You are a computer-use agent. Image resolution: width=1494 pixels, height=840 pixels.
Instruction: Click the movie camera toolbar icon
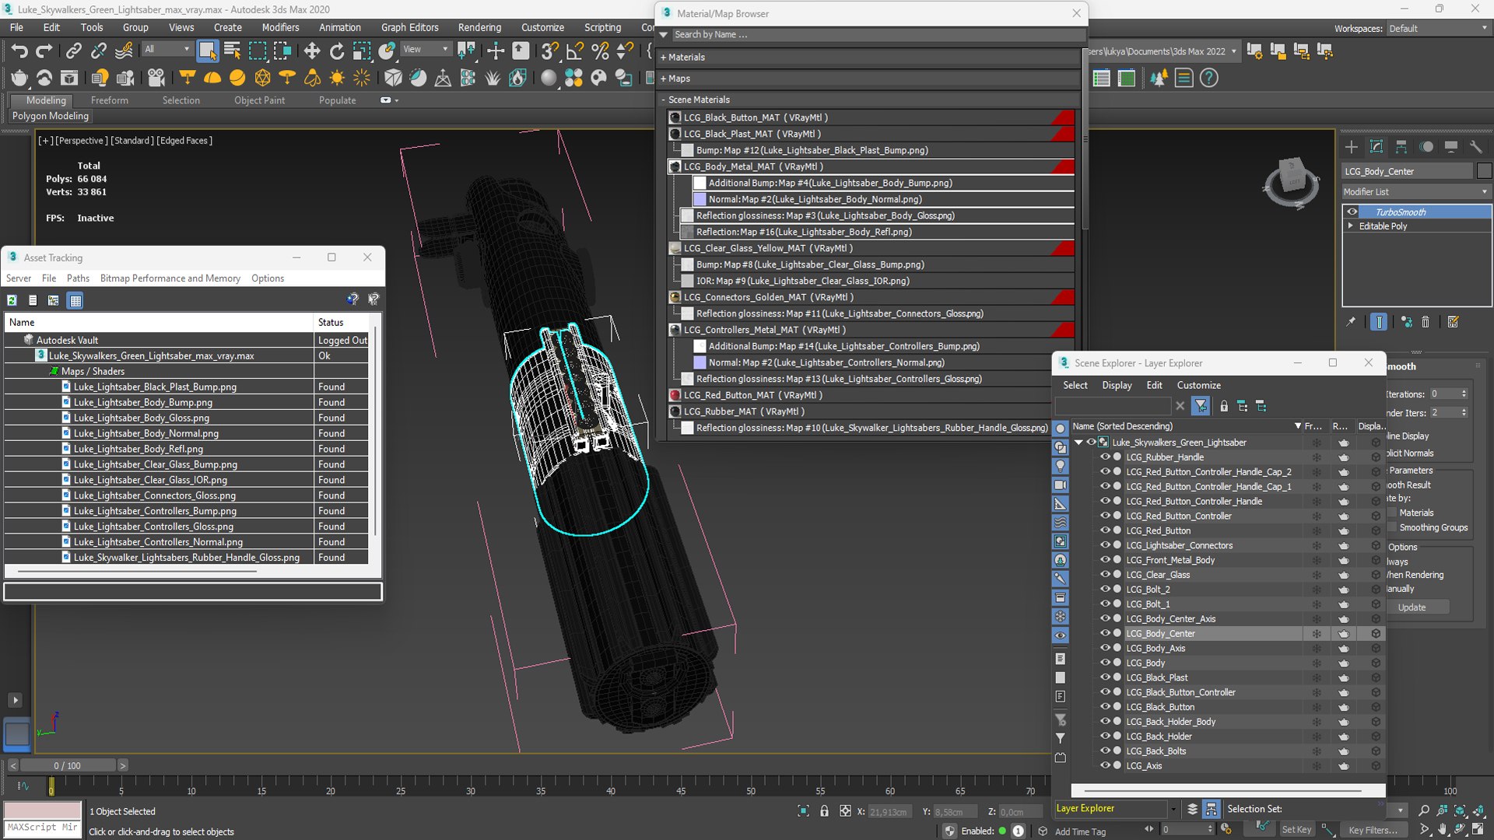click(x=156, y=78)
